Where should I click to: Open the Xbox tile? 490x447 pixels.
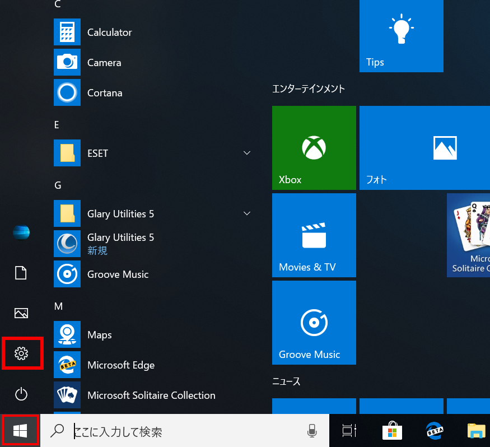click(x=314, y=148)
